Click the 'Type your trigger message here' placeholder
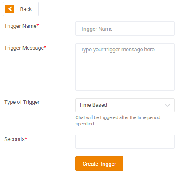This screenshot has width=179, height=175. [x=118, y=50]
